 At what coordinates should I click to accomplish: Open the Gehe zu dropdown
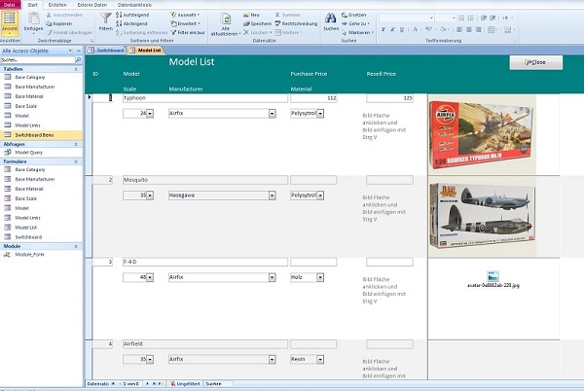(355, 23)
